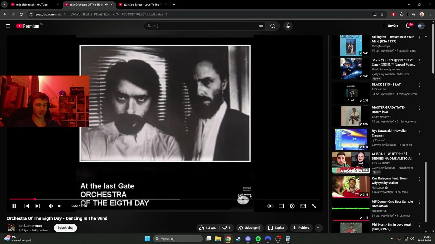Screen dimensions: 435x244
Task: Click Pobierz download button
Action: point(301,228)
